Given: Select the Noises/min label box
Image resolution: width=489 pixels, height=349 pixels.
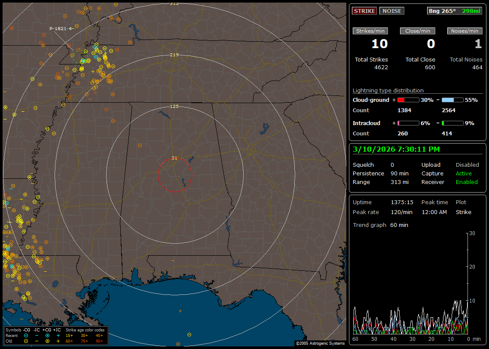Looking at the screenshot, I should pyautogui.click(x=465, y=31).
